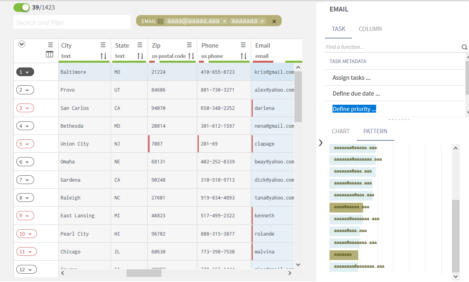This screenshot has width=469, height=282.
Task: Switch to the CHART tab
Action: pos(340,131)
